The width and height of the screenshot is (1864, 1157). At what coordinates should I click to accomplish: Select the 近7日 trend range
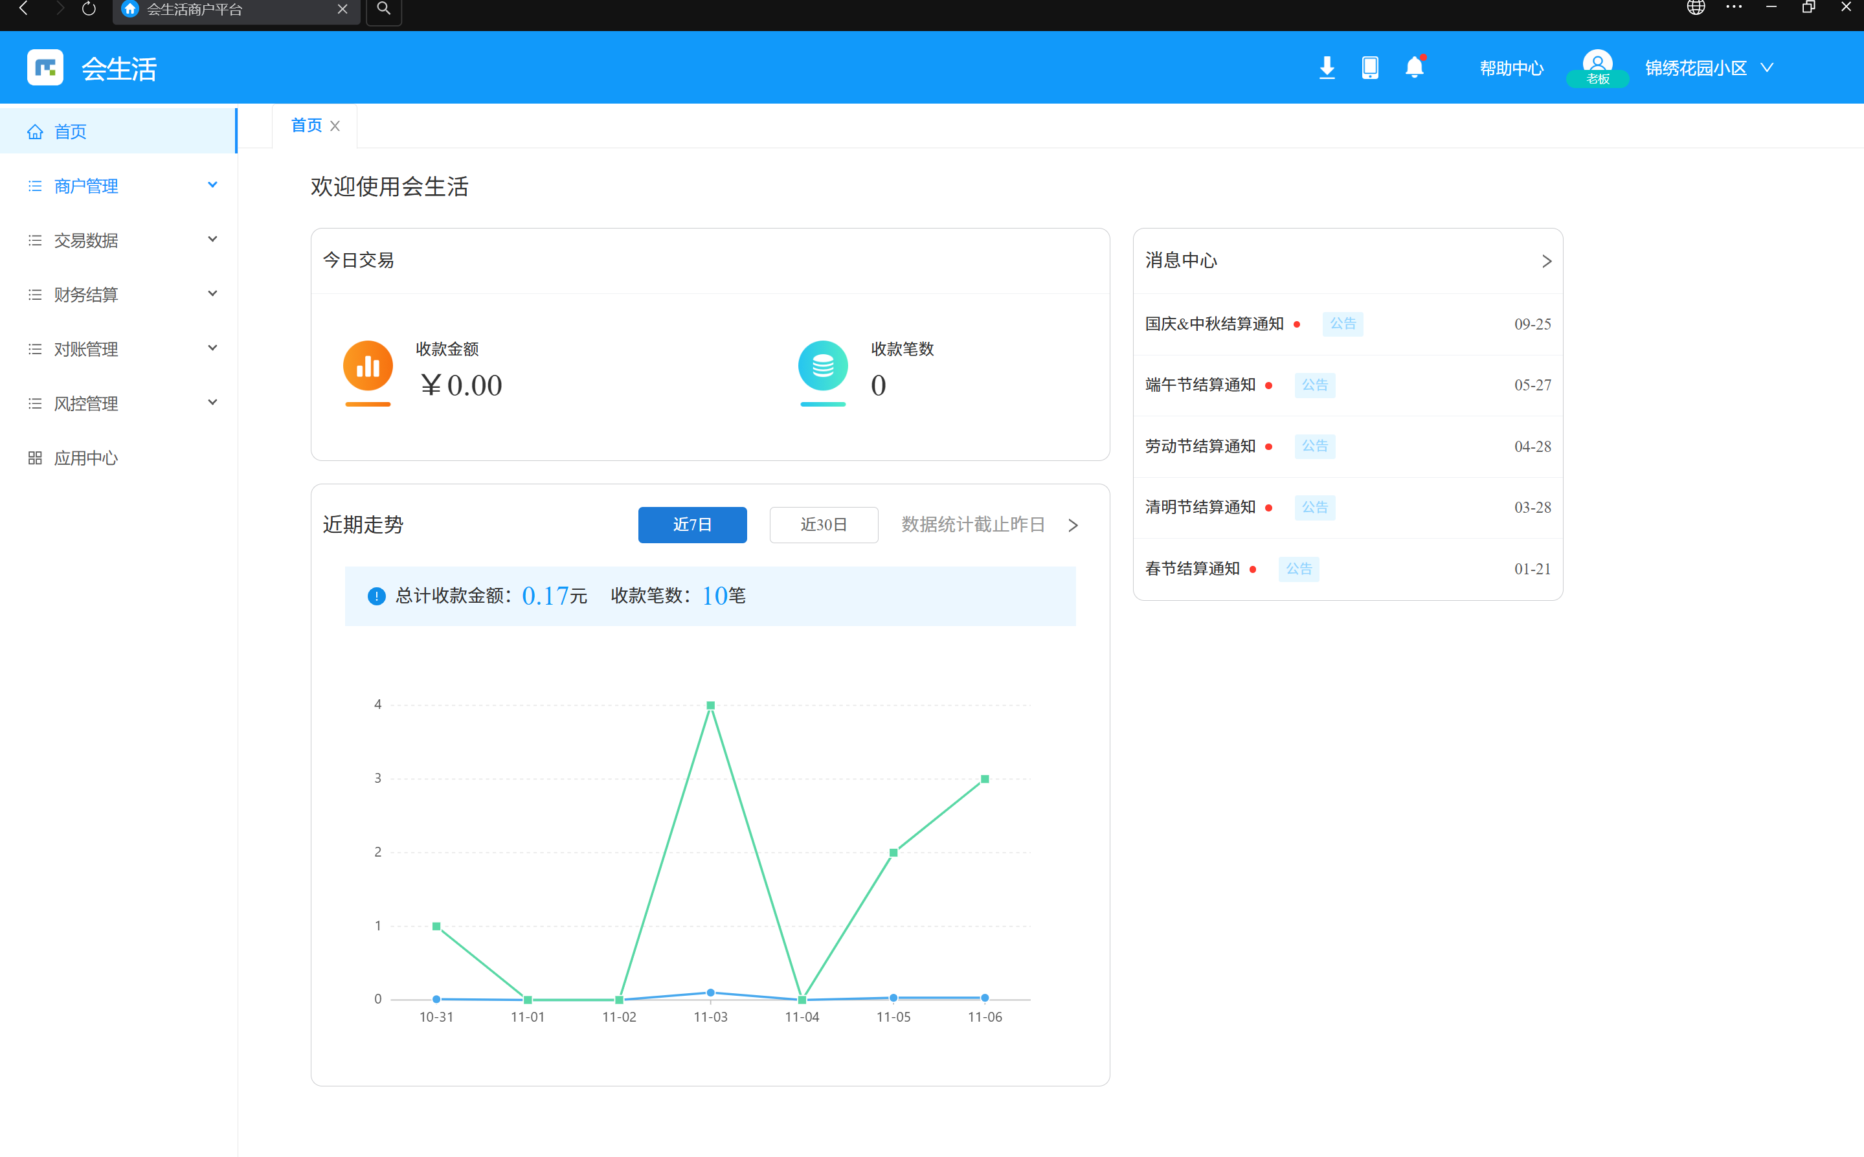coord(693,525)
